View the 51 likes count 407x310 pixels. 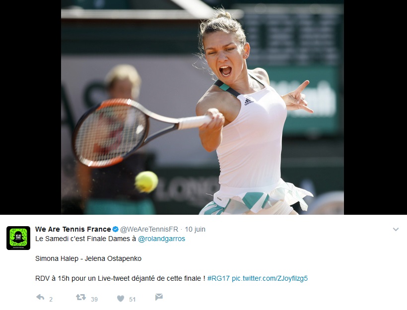tap(133, 300)
